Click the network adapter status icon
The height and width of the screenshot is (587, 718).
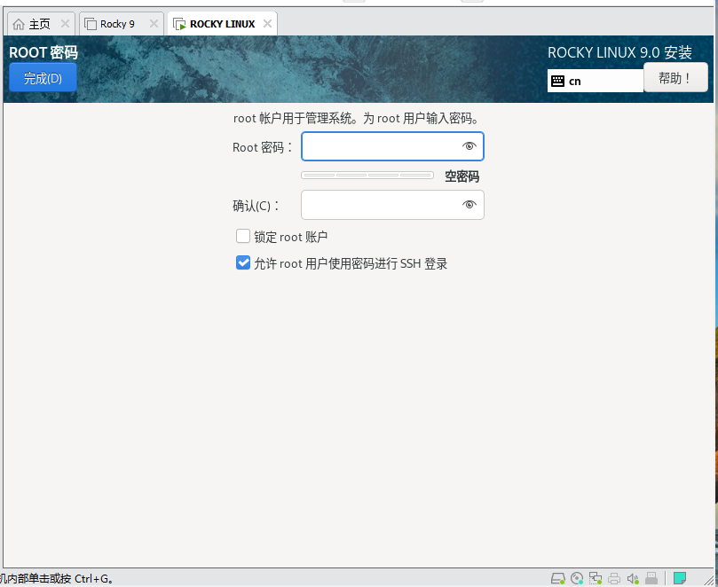tap(596, 578)
